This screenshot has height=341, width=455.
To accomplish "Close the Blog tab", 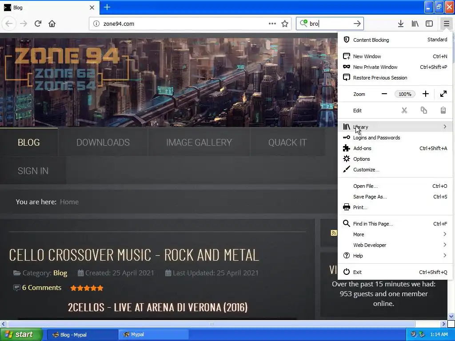I will pyautogui.click(x=92, y=8).
